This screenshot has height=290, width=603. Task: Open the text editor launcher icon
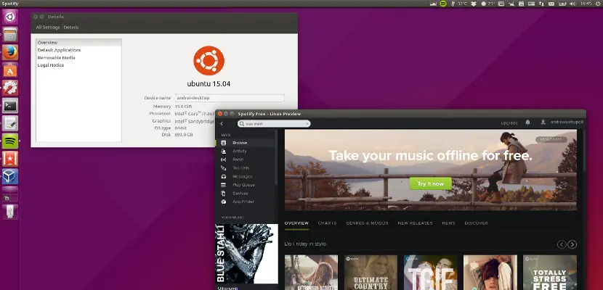pos(10,123)
